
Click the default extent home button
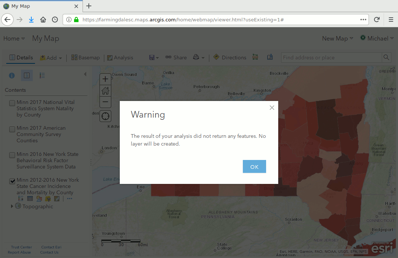(x=105, y=90)
